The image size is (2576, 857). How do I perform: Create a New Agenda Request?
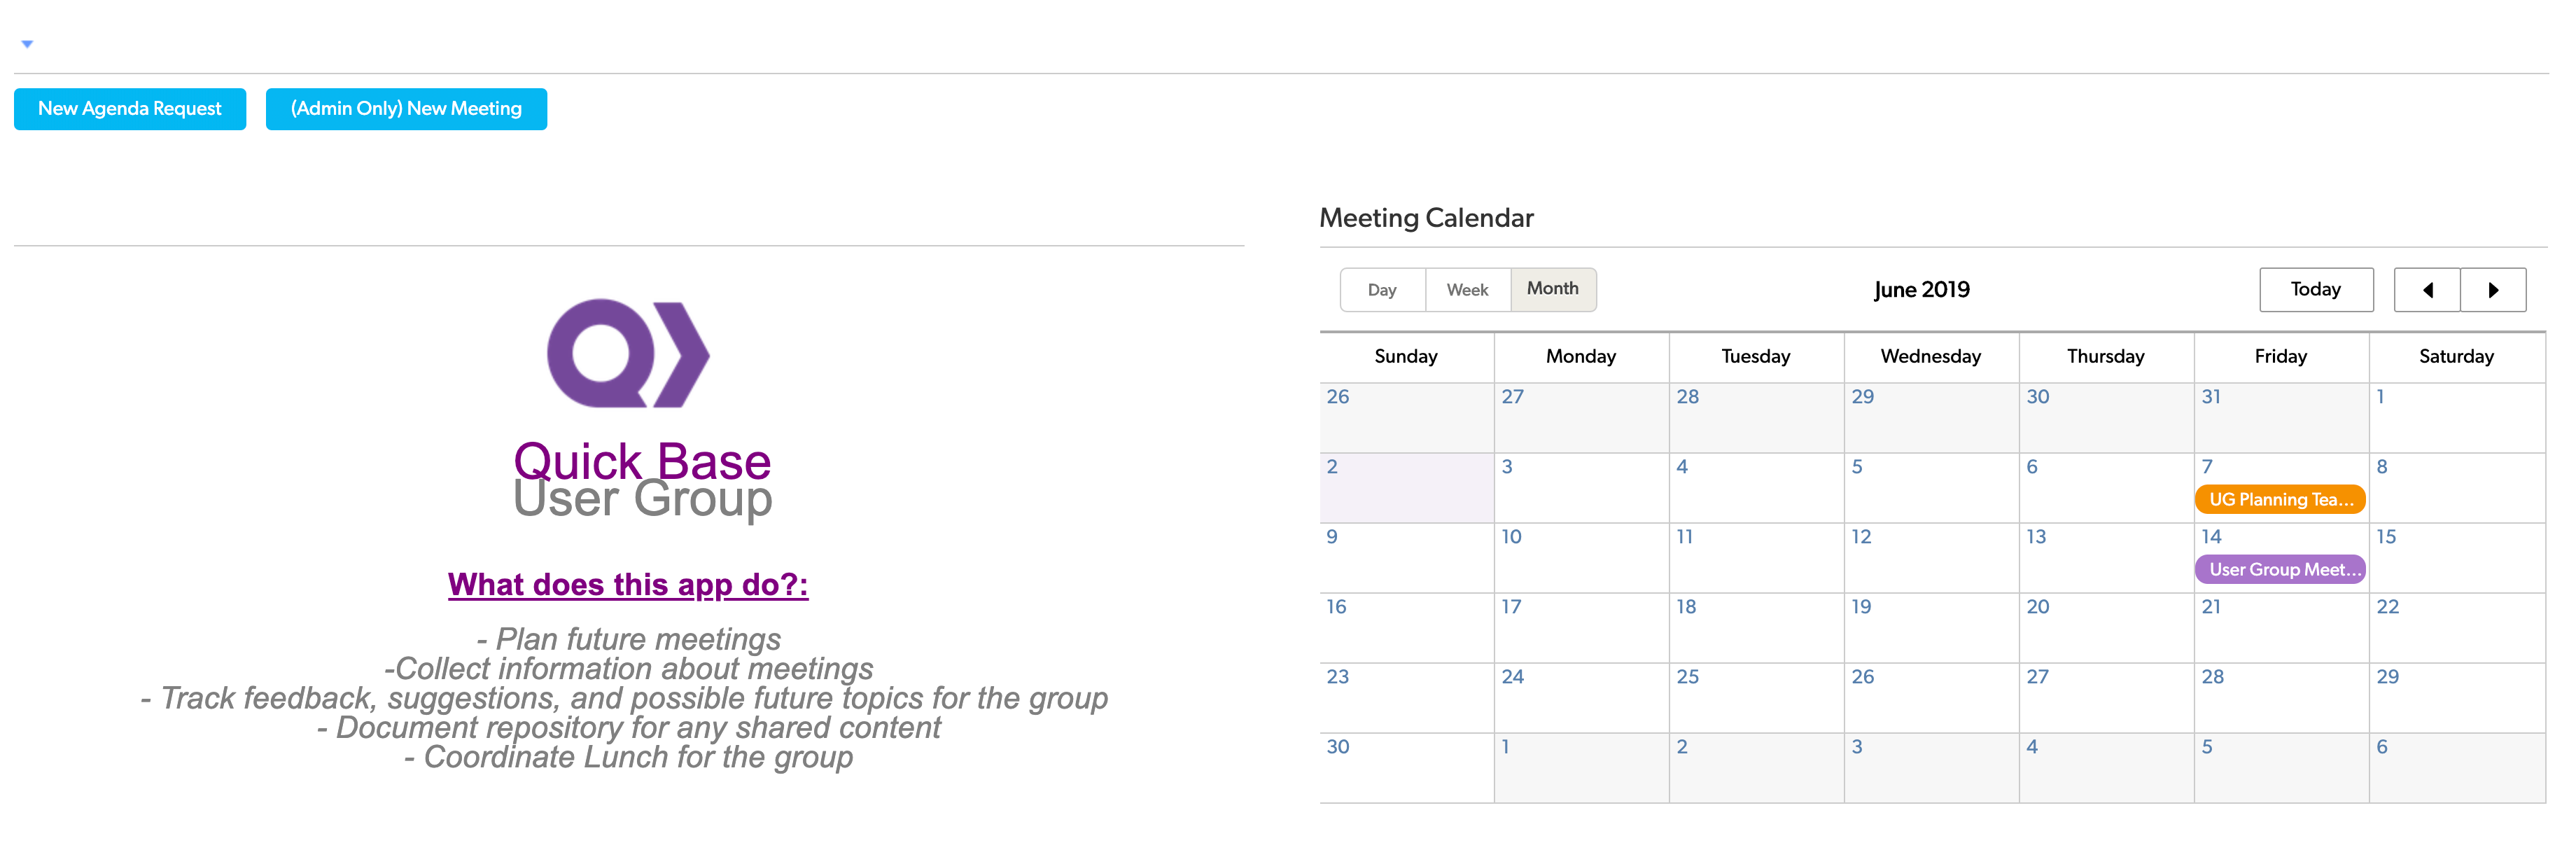[130, 109]
